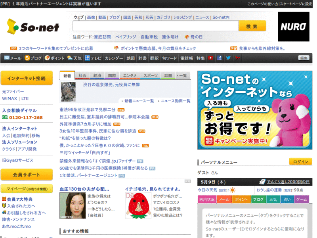Screen dimensions: 317x238
Task: Open でんぐり返し2000回の日 link
Action: tap(288, 182)
